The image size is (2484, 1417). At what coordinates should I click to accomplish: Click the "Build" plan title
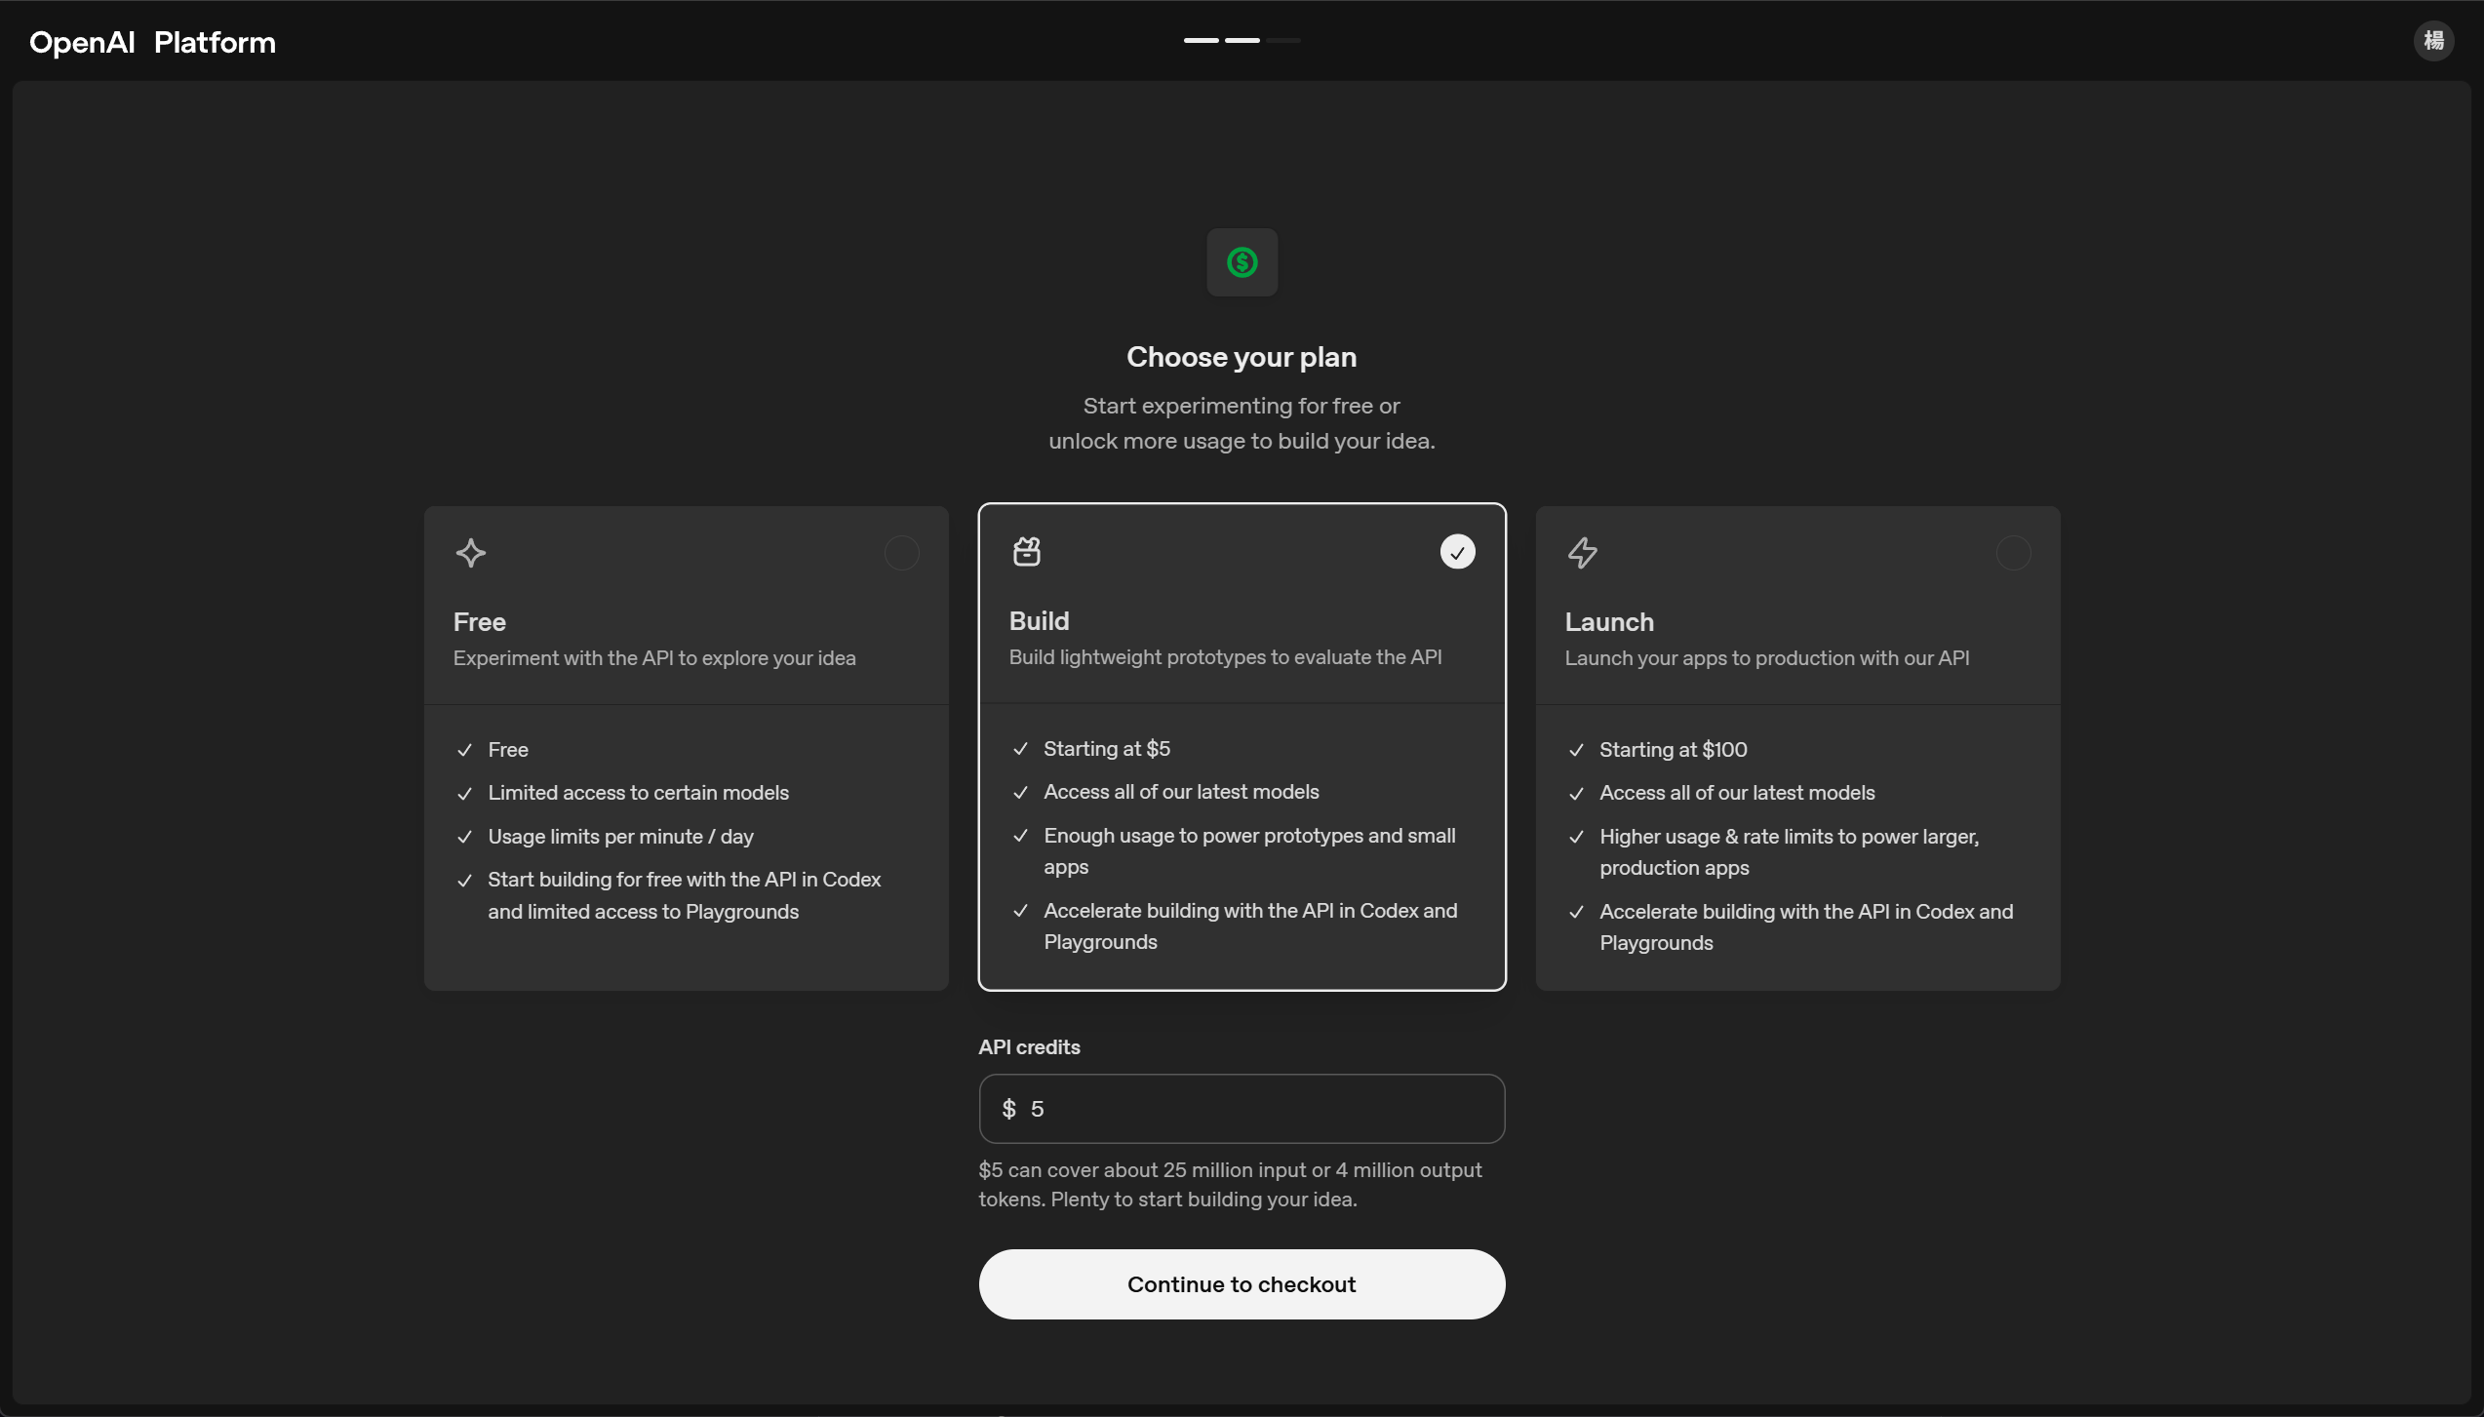[x=1039, y=621]
